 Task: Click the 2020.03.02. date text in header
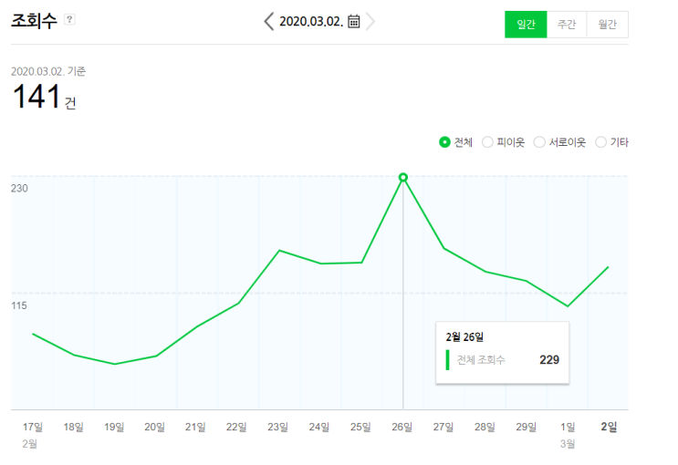311,21
